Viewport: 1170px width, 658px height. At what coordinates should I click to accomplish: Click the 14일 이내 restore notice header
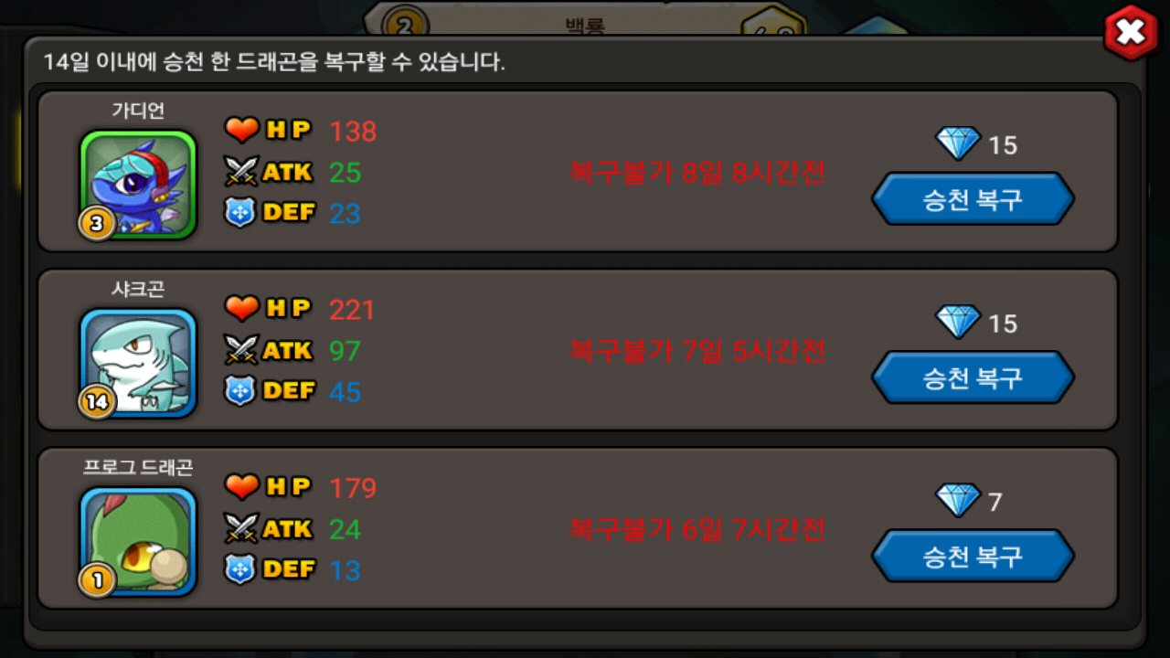[274, 62]
